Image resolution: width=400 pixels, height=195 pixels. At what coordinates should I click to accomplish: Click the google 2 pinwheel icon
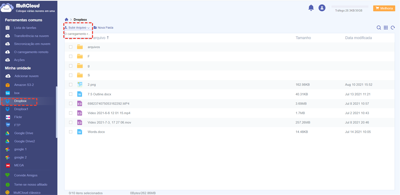[x=8, y=157]
